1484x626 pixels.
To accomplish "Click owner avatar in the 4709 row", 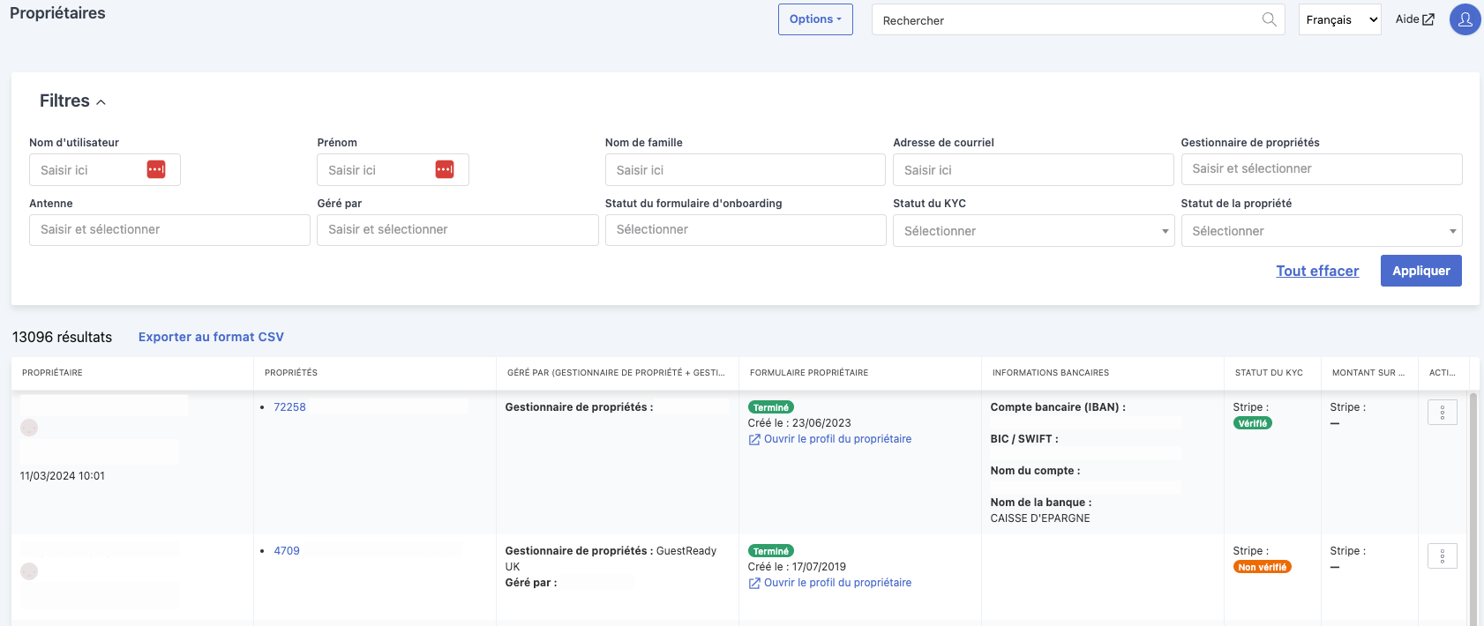I will (29, 571).
